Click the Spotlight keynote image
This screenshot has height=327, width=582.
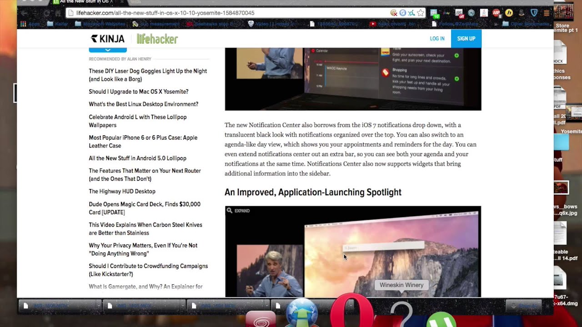(353, 252)
